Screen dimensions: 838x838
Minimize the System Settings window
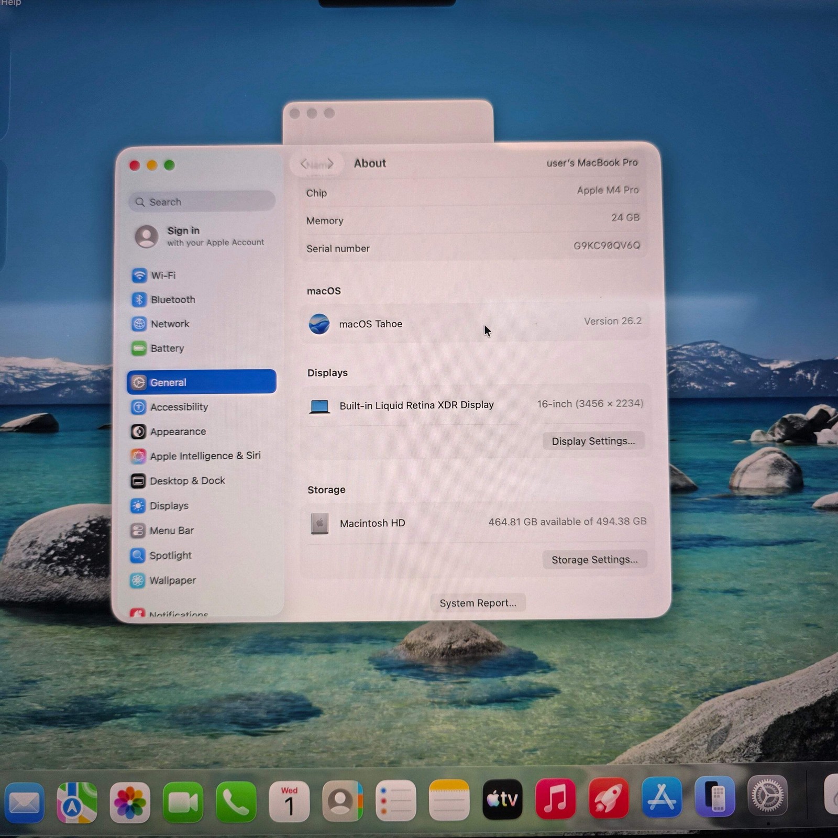(152, 166)
